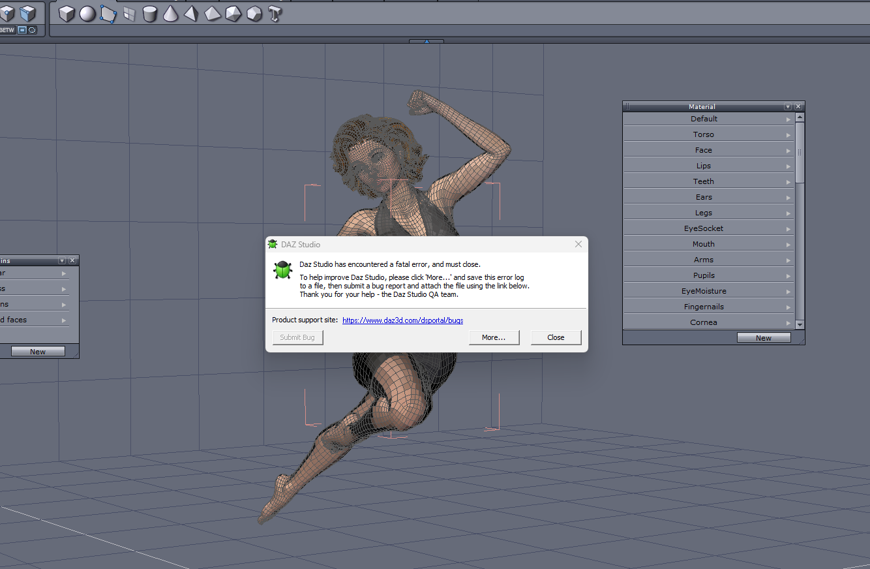This screenshot has width=870, height=569.
Task: Expand the Torso material submenu
Action: pos(788,135)
